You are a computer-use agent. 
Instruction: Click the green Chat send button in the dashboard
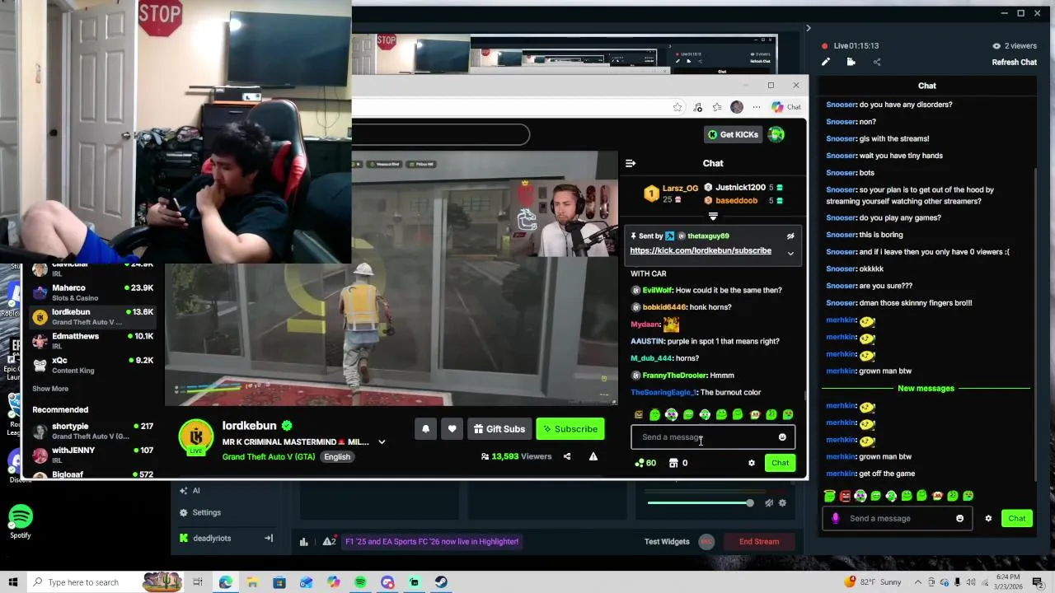click(x=1016, y=519)
